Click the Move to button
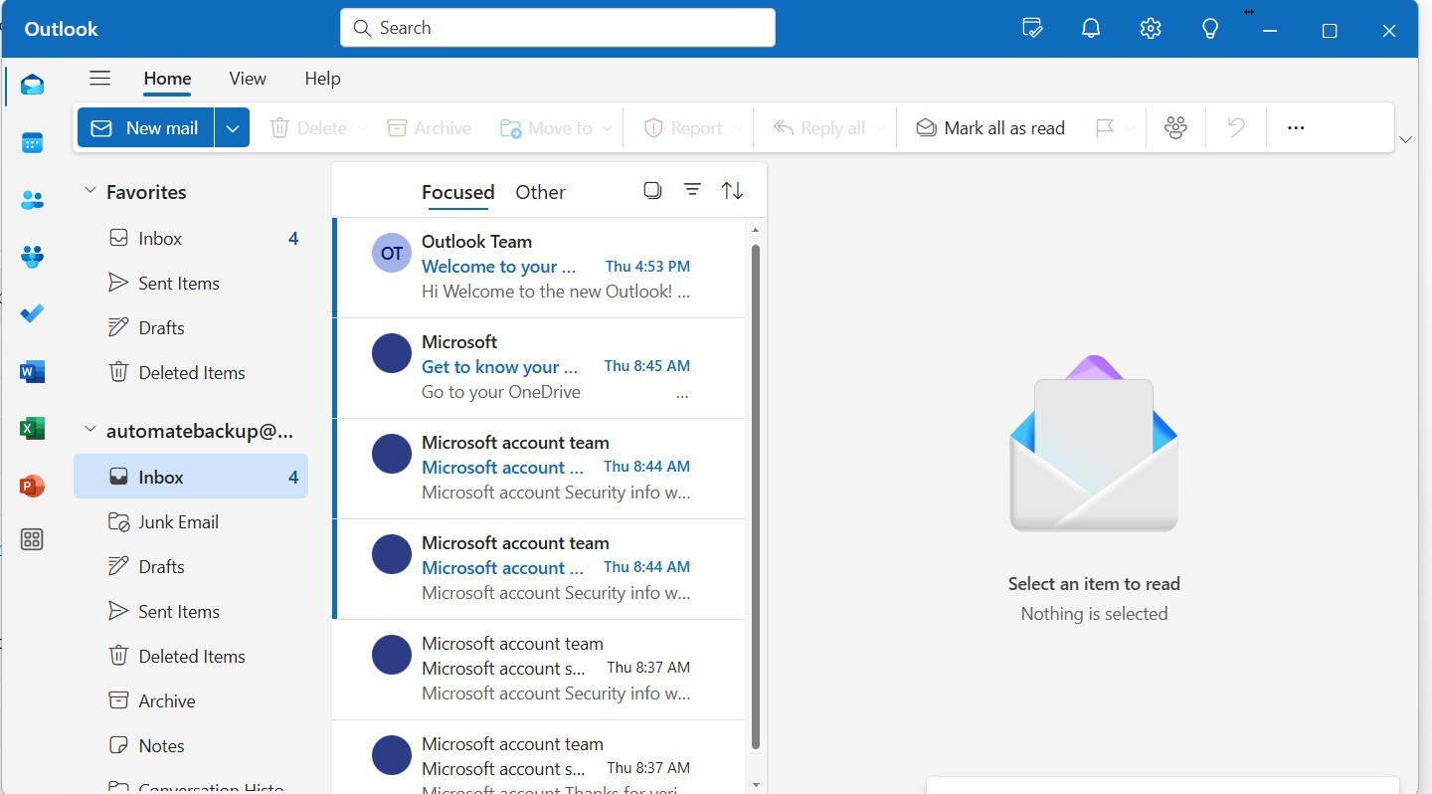Image resolution: width=1432 pixels, height=794 pixels. coord(547,128)
